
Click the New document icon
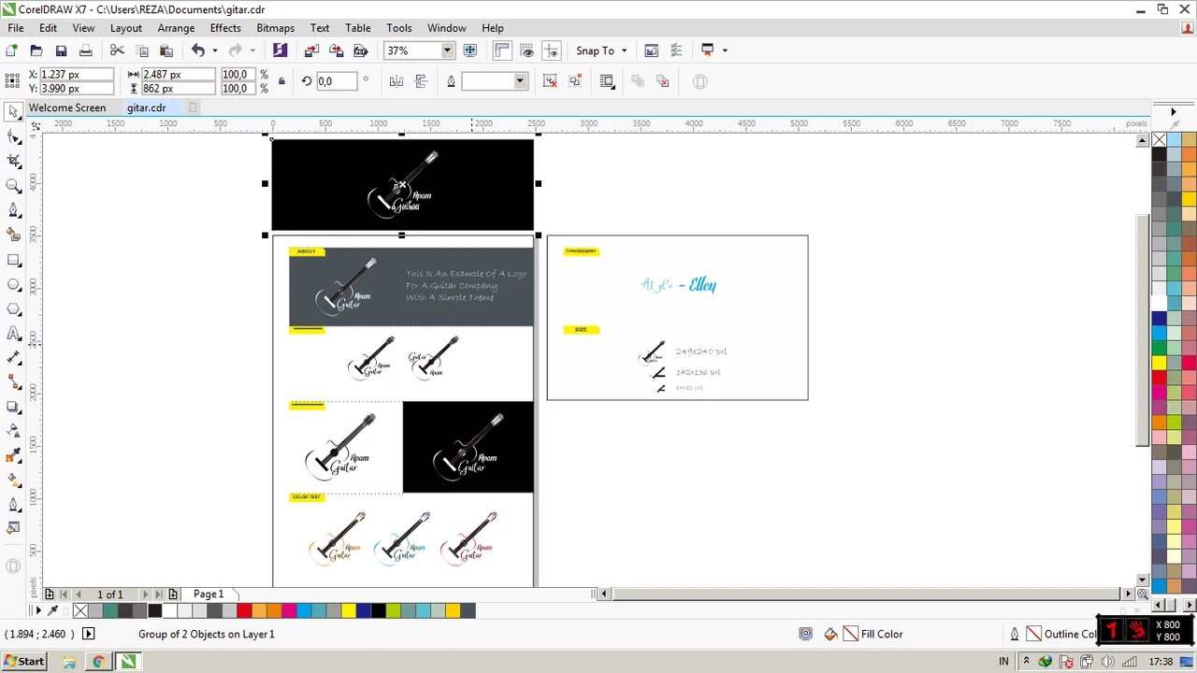click(11, 50)
